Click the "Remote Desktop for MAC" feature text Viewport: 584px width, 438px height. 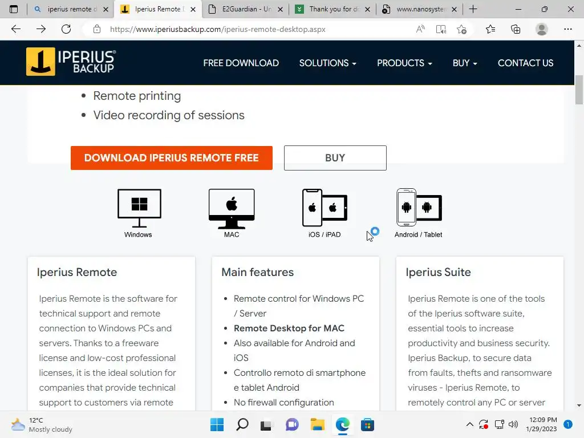coord(289,328)
